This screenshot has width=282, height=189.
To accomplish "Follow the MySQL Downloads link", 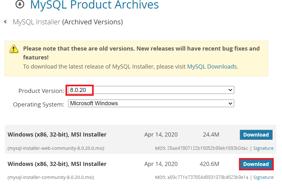I will coord(212,67).
